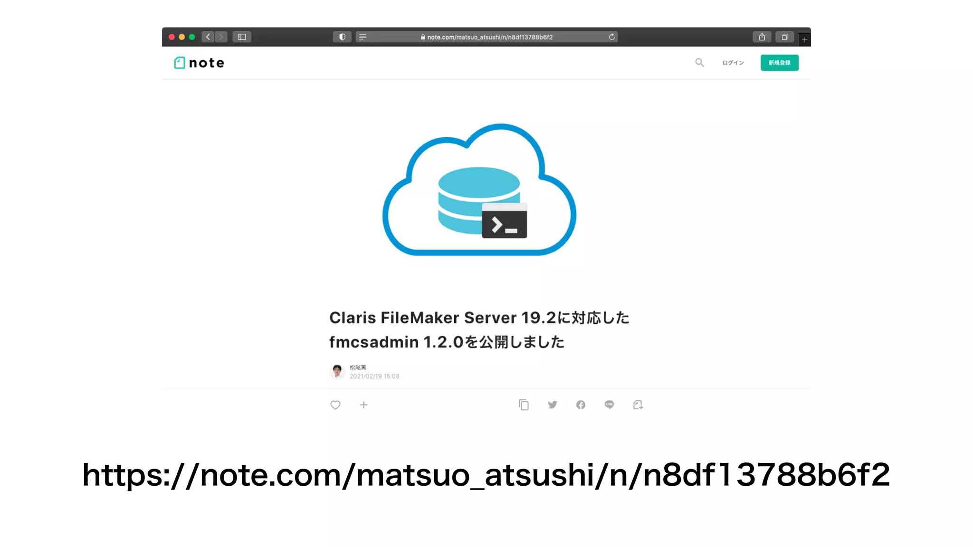Click the author name 松尾篤
The image size is (973, 547).
point(358,367)
